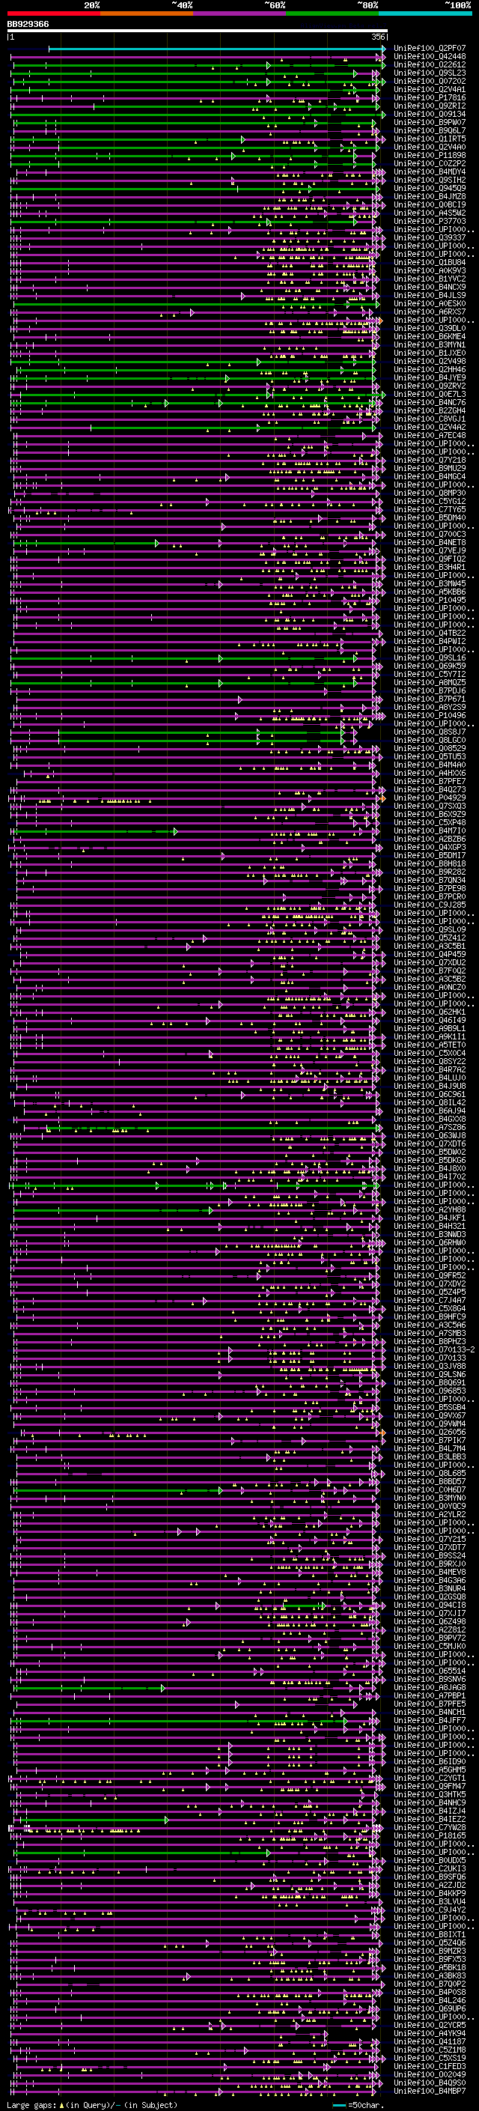Select hit label UniRef100_A4HXX6
479x2111 pixels.
coord(430,772)
